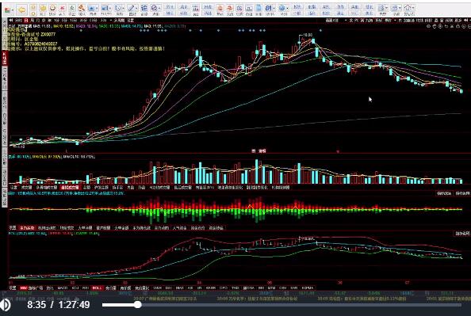The width and height of the screenshot is (471, 316).
Task: Select the 月 monthly period tab
Action: click(38, 21)
